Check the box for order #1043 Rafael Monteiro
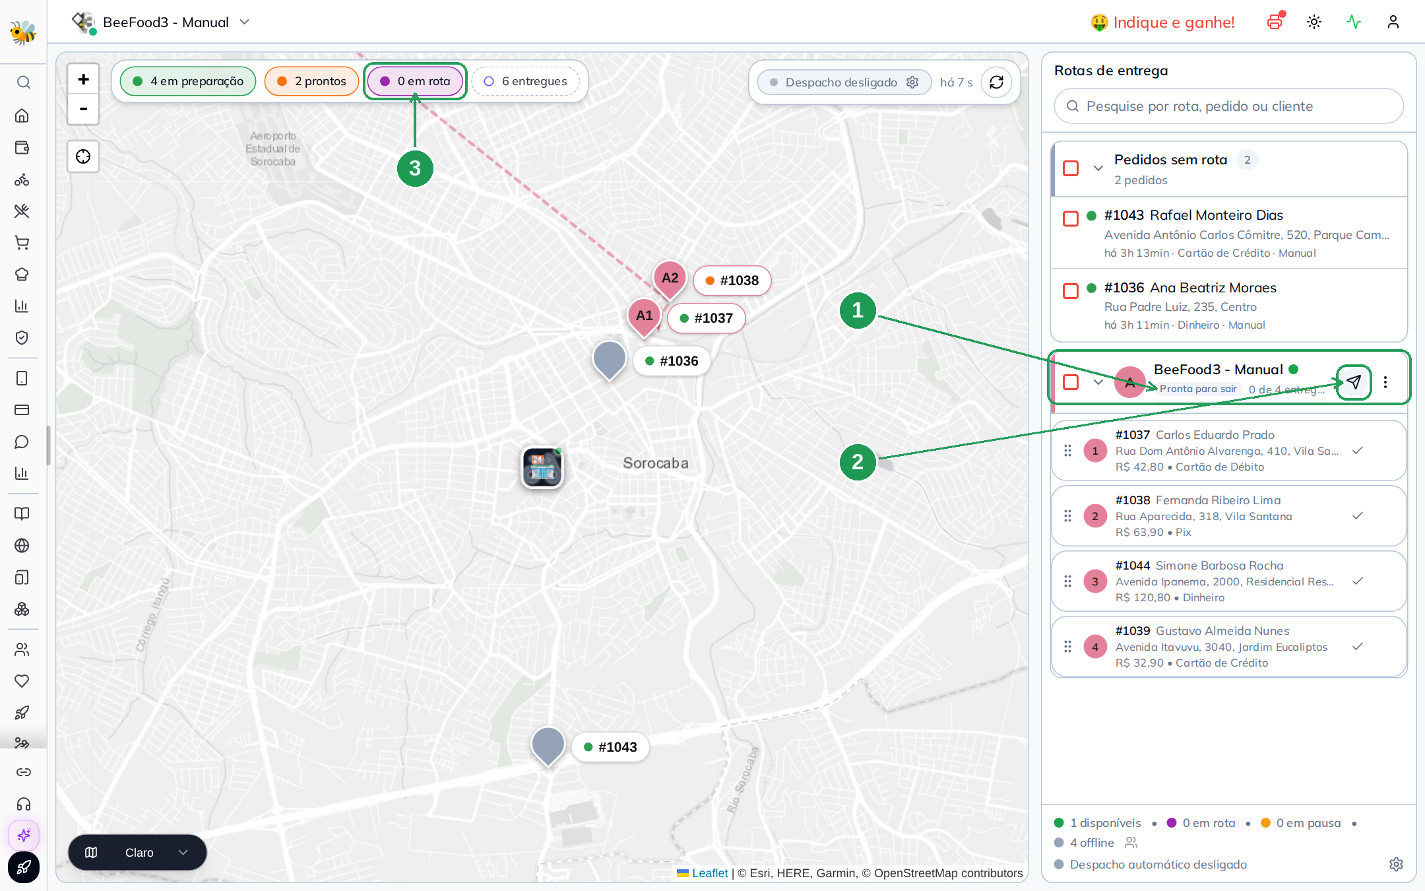Viewport: 1425px width, 891px height. (x=1071, y=218)
